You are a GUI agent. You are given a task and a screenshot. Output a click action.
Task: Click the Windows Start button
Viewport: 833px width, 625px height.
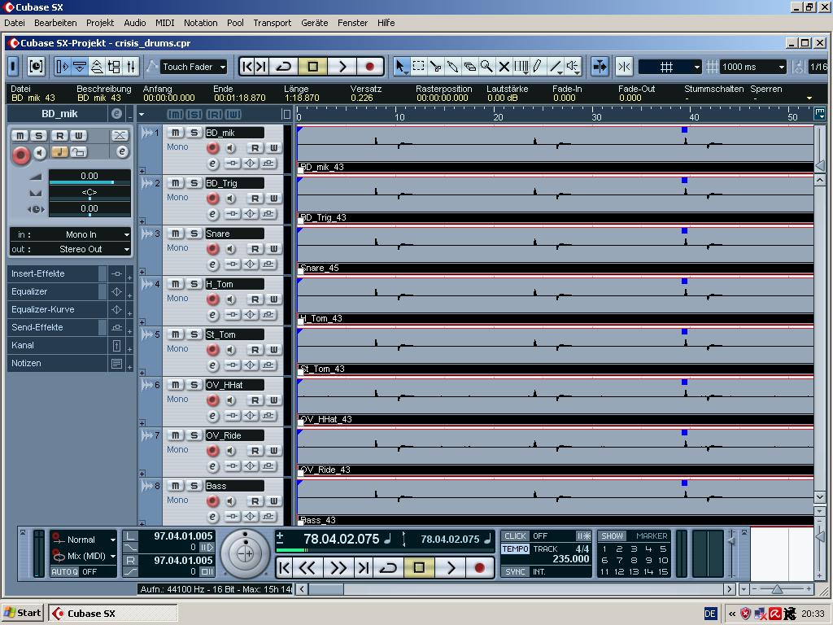pos(22,614)
